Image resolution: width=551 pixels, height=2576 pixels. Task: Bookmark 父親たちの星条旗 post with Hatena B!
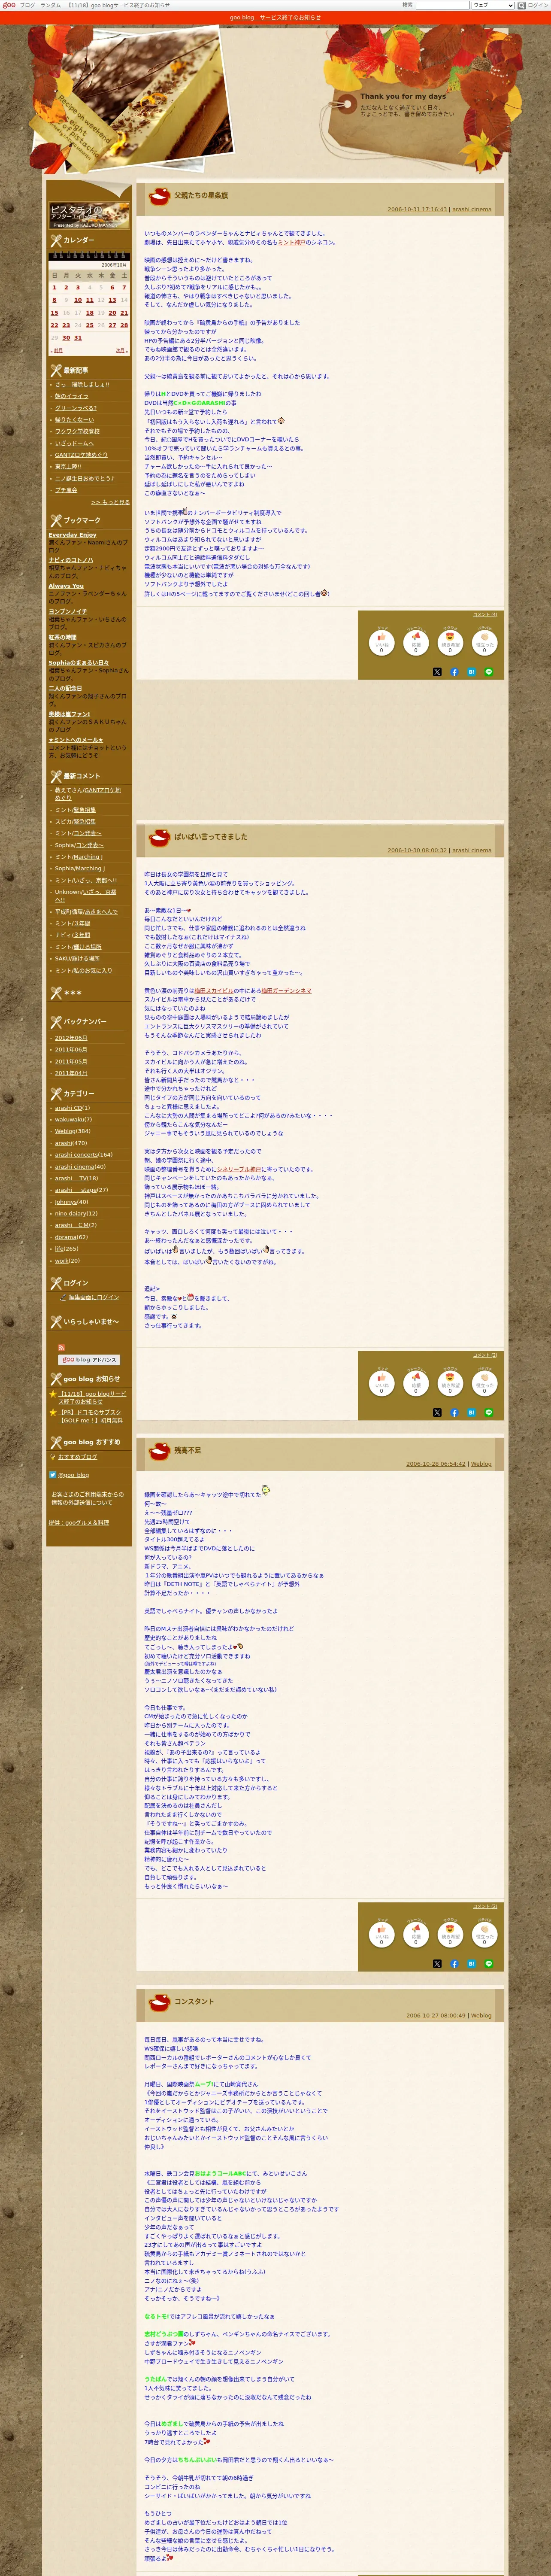tap(471, 672)
